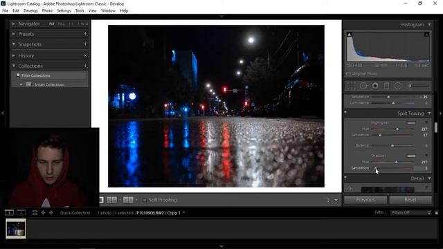Select the filmstrip photo thumbnail
This screenshot has width=443, height=249.
pos(16,228)
